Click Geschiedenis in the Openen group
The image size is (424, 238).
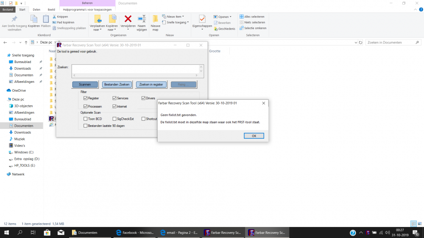pyautogui.click(x=224, y=29)
